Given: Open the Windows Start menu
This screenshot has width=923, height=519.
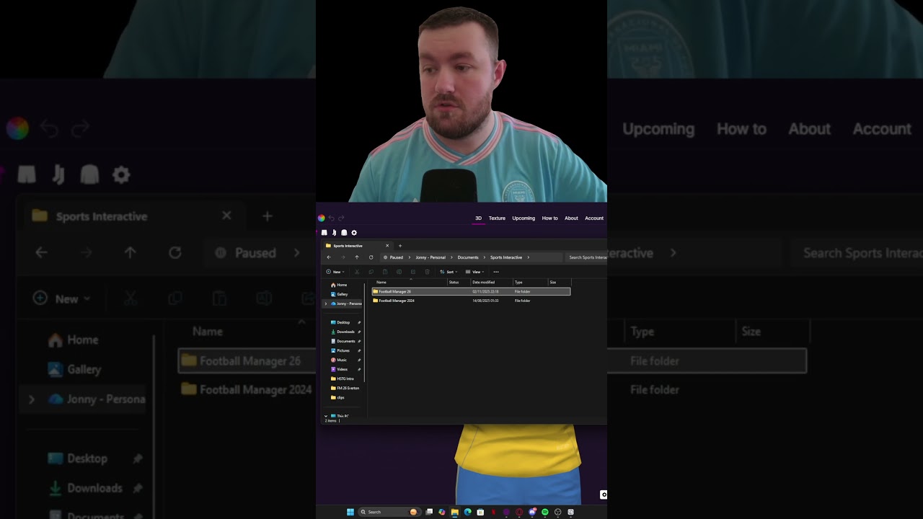Looking at the screenshot, I should (350, 512).
